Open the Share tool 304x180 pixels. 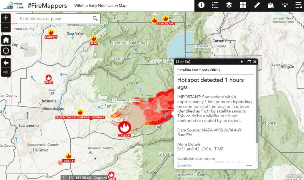coord(284,5)
